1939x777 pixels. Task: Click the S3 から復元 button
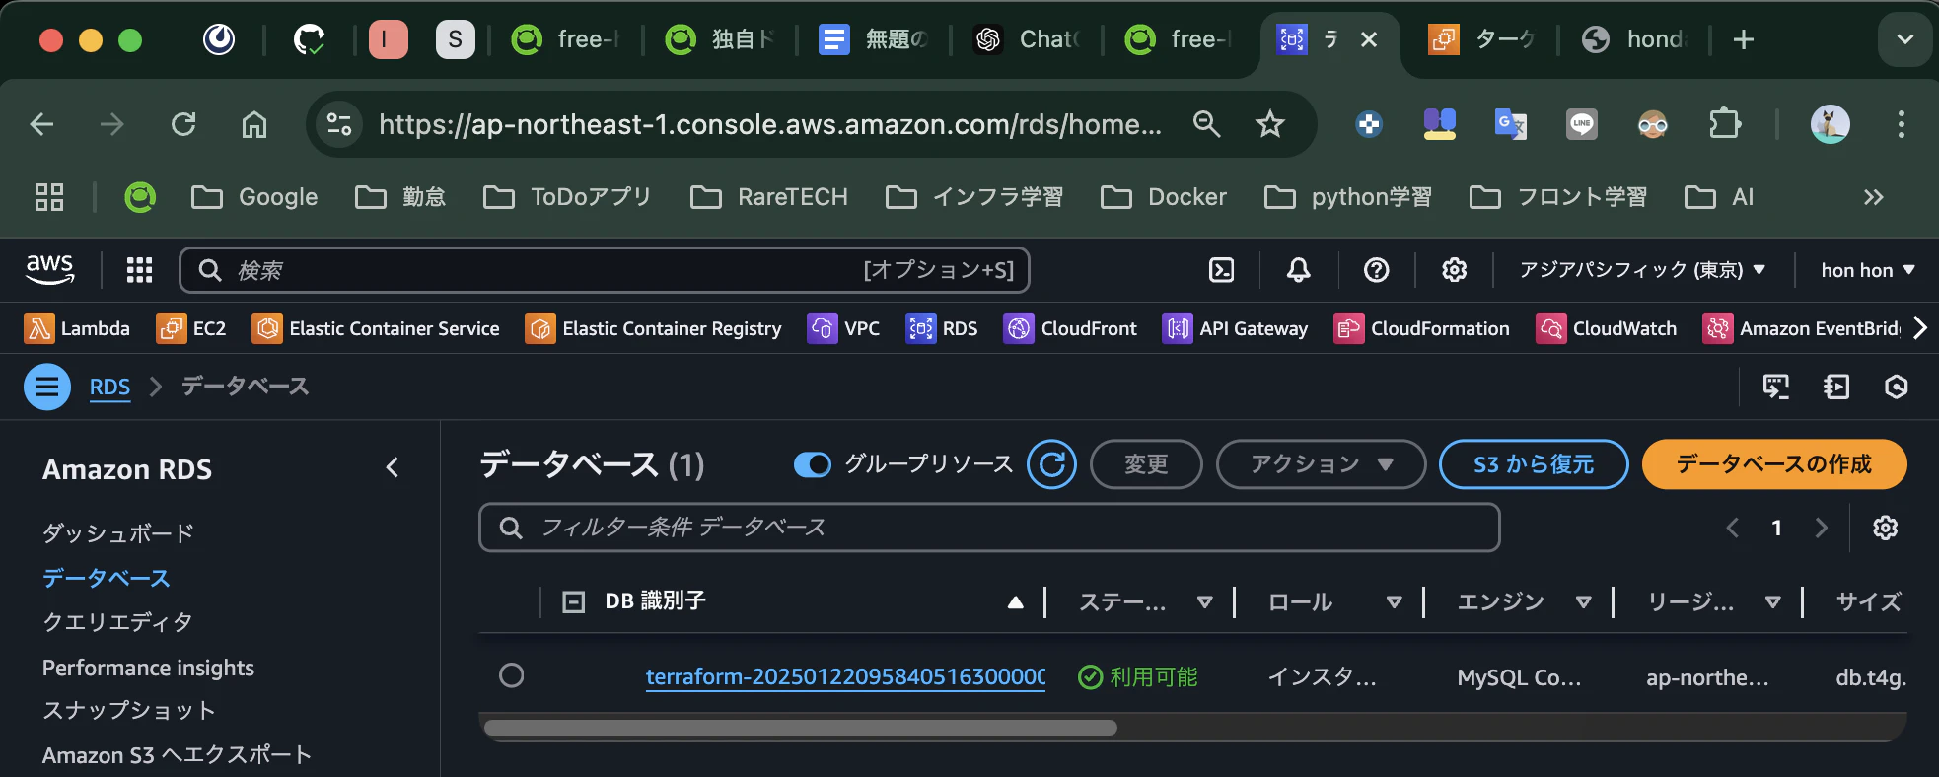point(1534,463)
